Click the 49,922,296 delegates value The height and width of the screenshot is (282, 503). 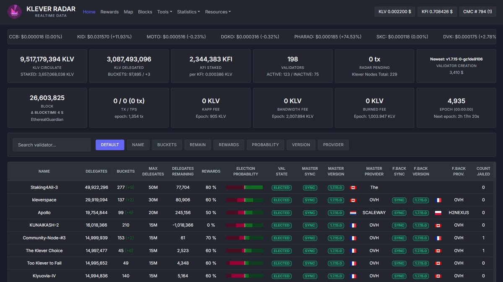(x=97, y=187)
